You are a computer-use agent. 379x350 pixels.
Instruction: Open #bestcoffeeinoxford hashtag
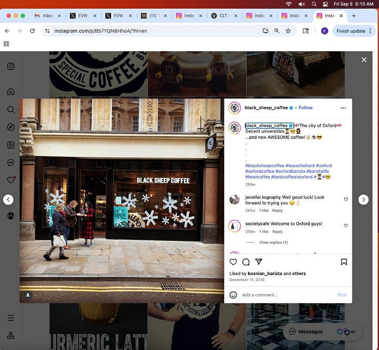pos(292,177)
